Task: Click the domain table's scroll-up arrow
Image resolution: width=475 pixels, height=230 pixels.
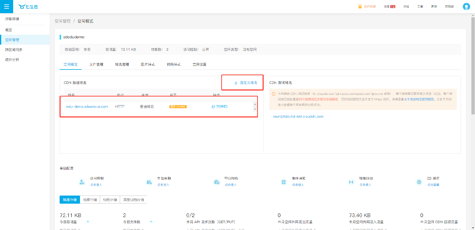Action: click(255, 104)
